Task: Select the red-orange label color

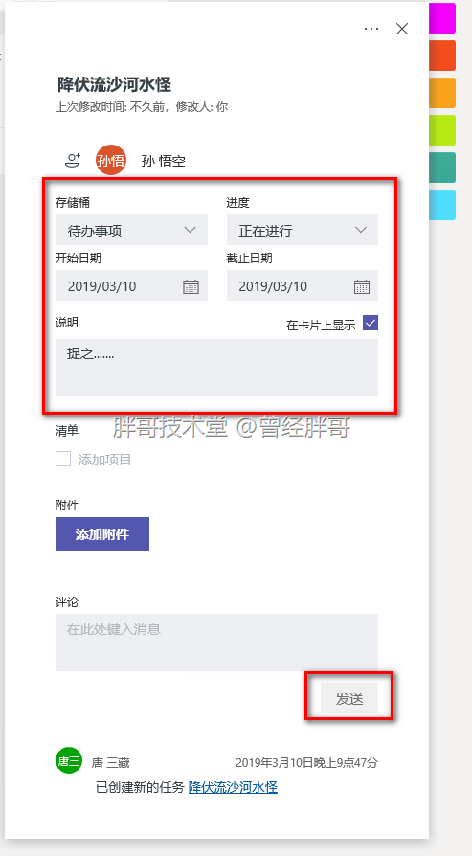Action: (x=442, y=55)
